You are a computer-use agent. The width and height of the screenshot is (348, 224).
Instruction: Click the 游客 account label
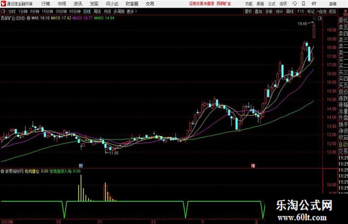pyautogui.click(x=333, y=4)
